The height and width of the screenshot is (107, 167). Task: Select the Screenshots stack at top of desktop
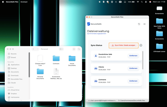click(x=159, y=10)
